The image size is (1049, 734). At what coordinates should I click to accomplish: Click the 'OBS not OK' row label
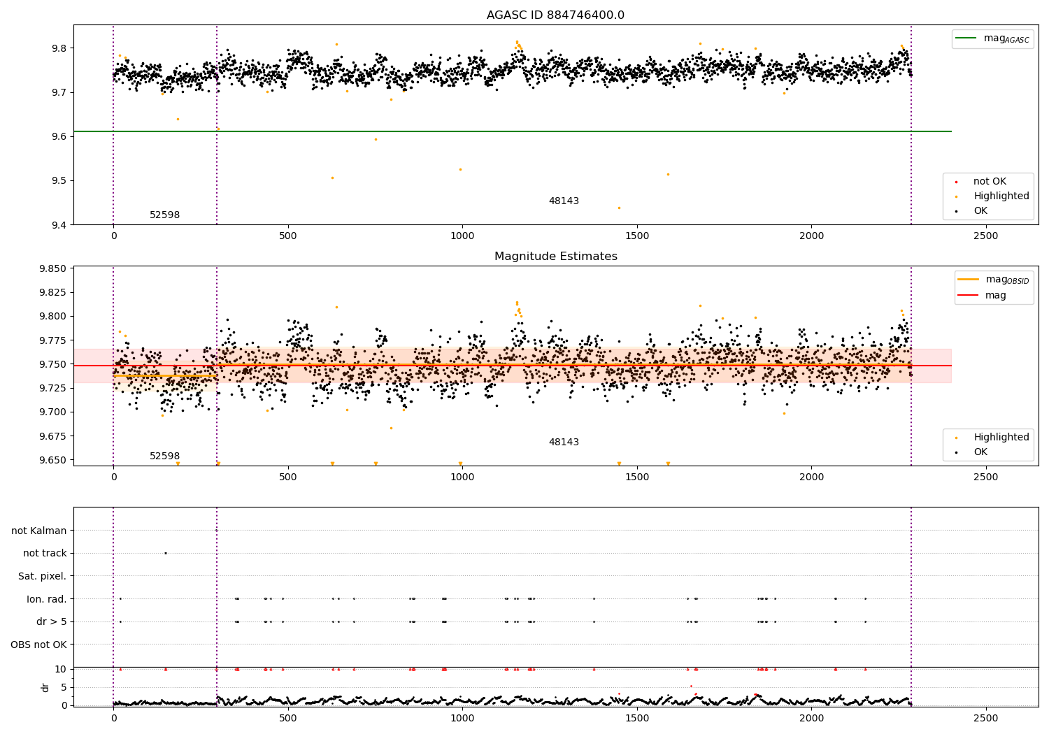click(38, 645)
